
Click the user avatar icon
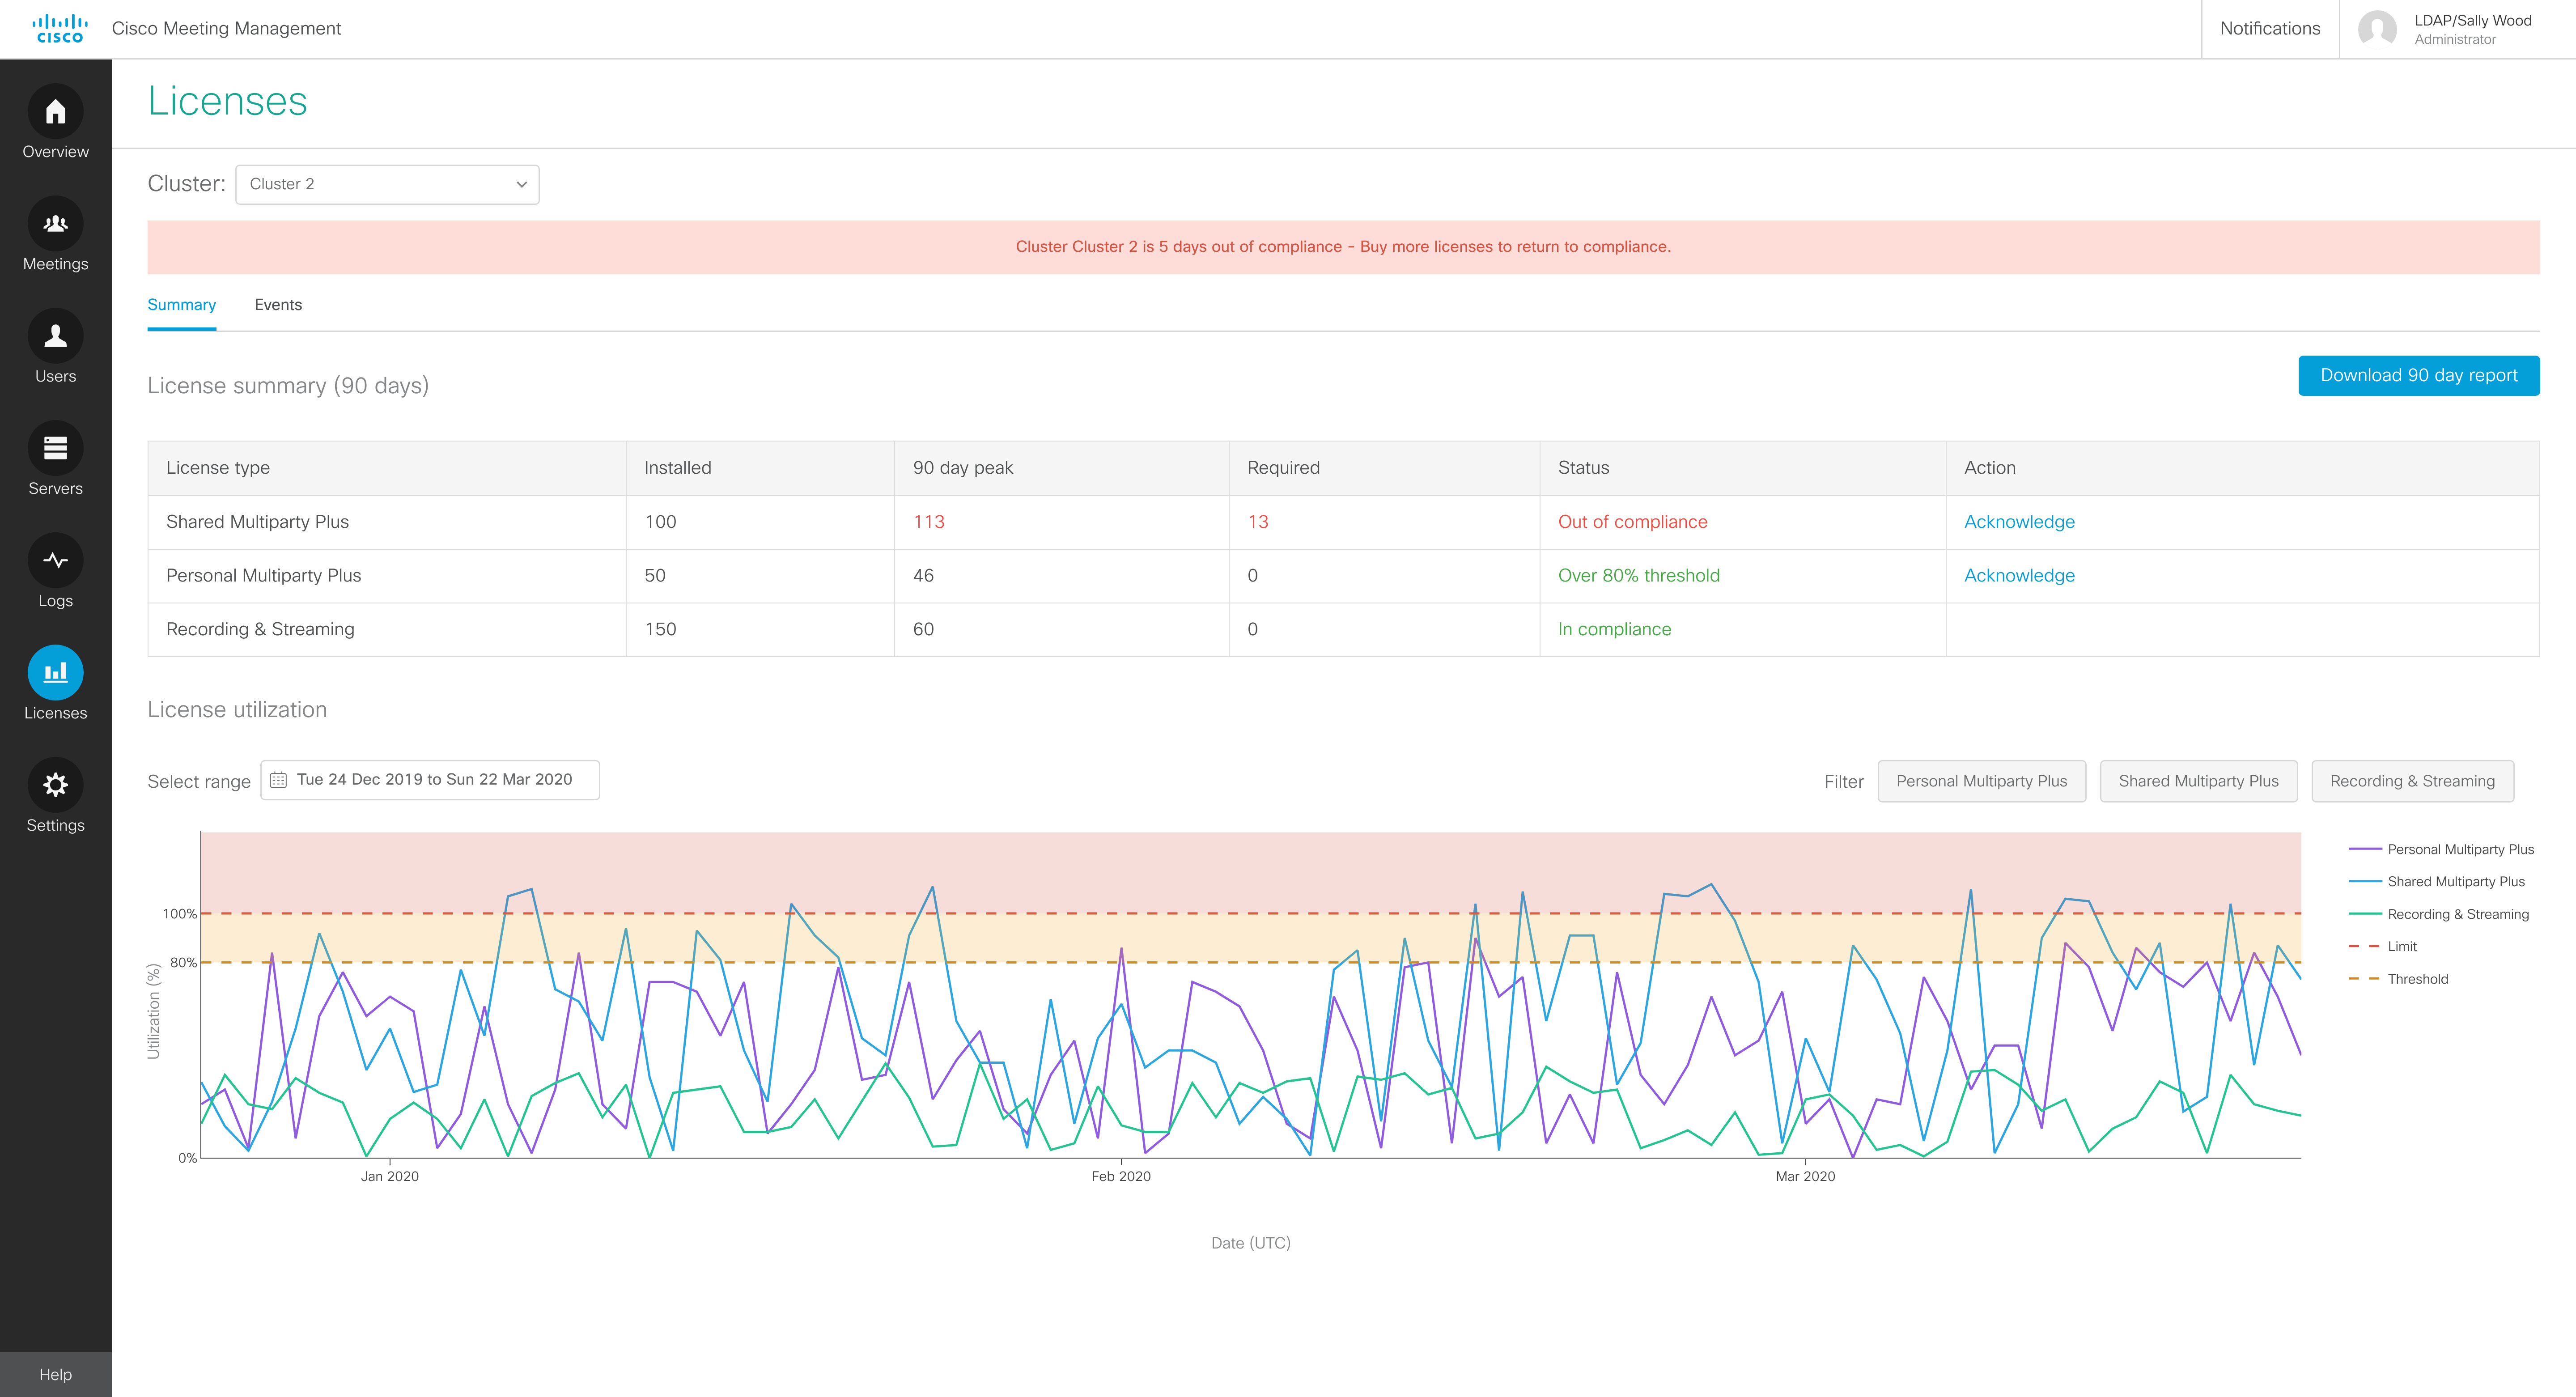2376,29
